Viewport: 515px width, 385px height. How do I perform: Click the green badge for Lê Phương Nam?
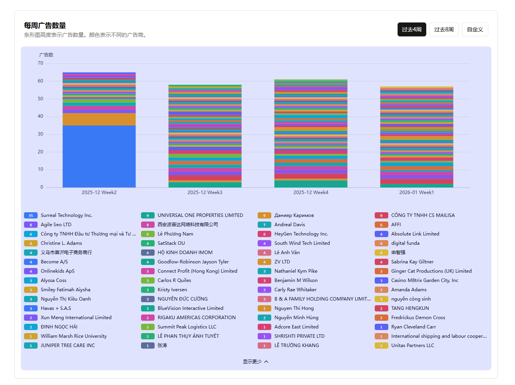coord(148,234)
